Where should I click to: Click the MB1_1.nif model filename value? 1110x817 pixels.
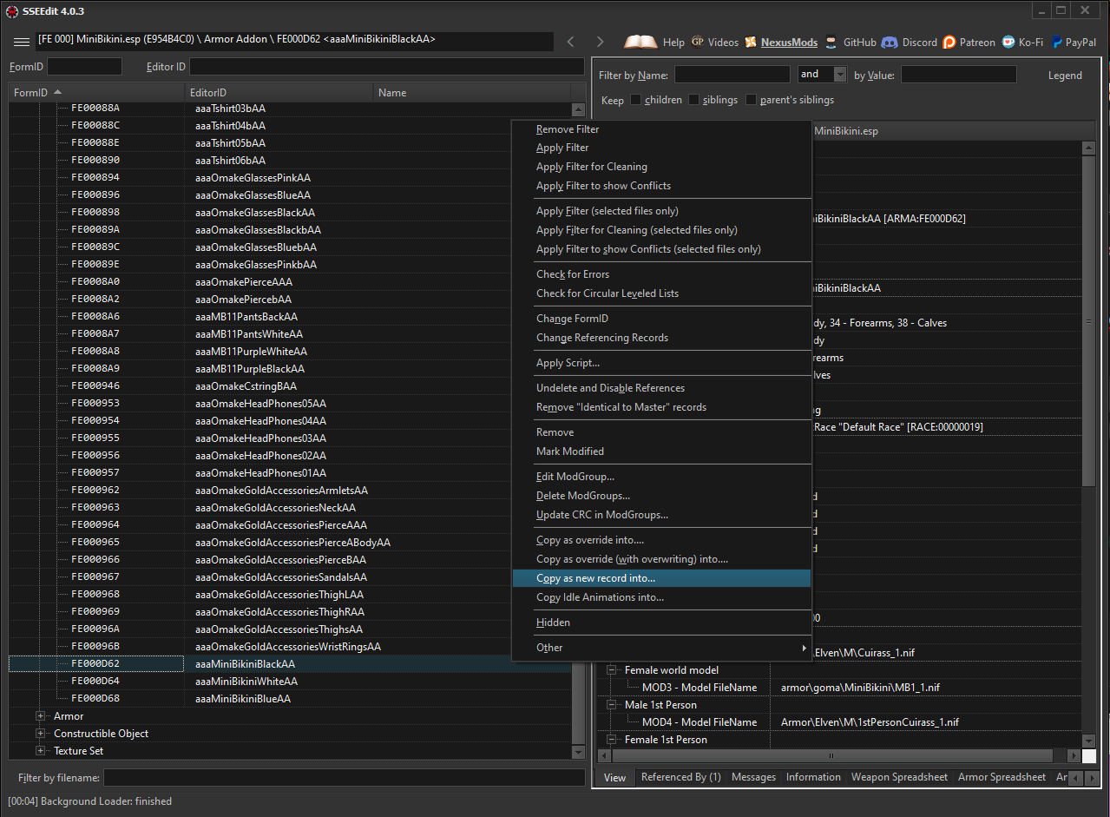coord(860,688)
